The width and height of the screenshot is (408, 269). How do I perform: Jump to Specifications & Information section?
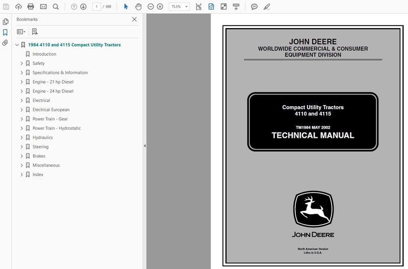[60, 72]
